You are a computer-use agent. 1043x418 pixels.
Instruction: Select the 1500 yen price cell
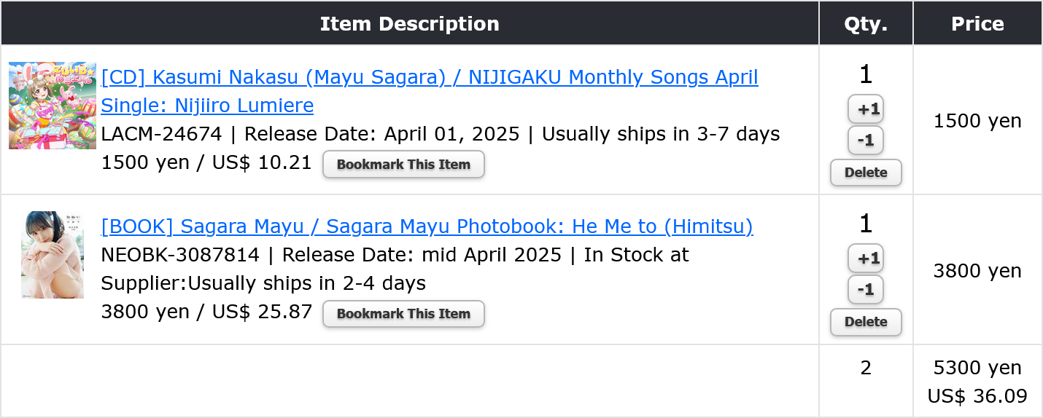tap(977, 121)
